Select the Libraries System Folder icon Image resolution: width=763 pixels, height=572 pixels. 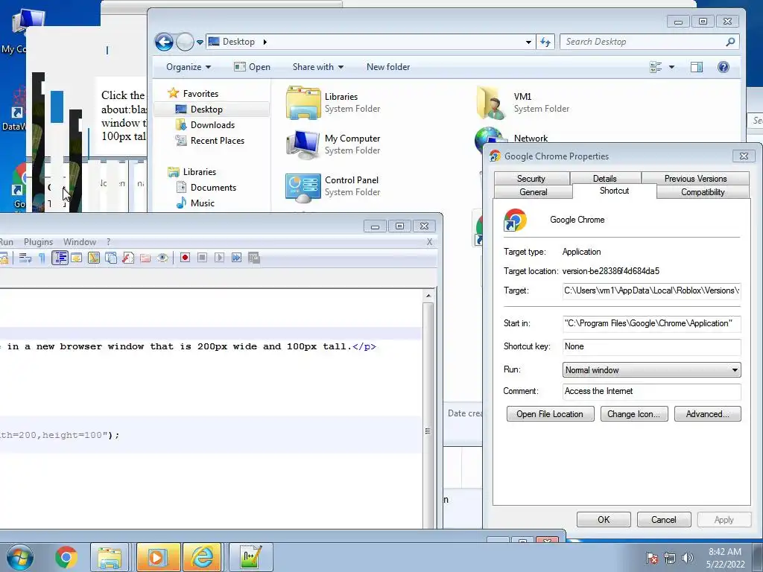(303, 103)
